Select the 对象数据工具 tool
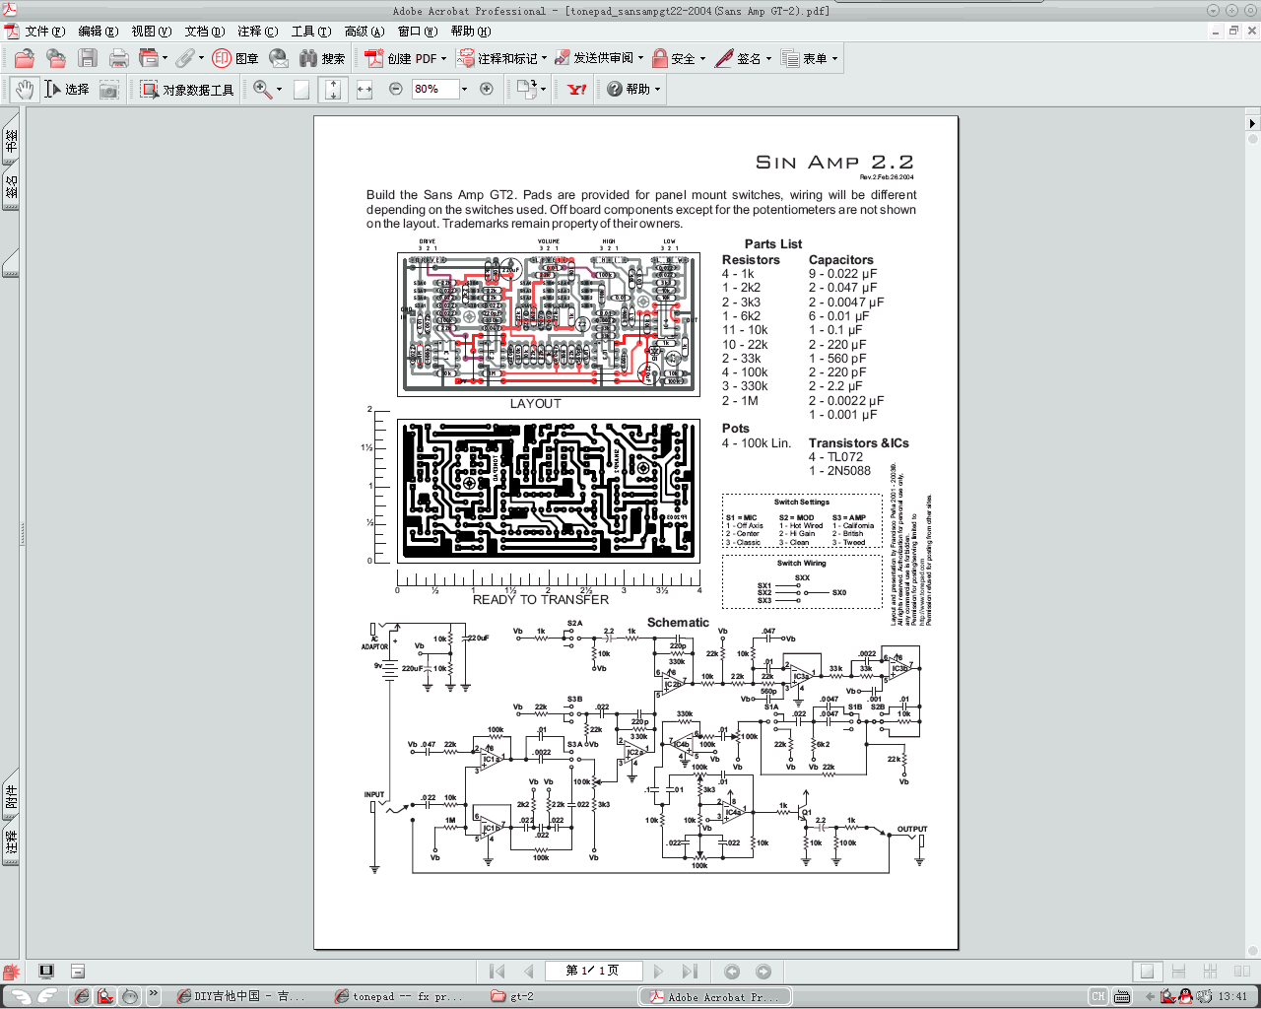Screen dimensions: 1261x1009 (x=187, y=90)
